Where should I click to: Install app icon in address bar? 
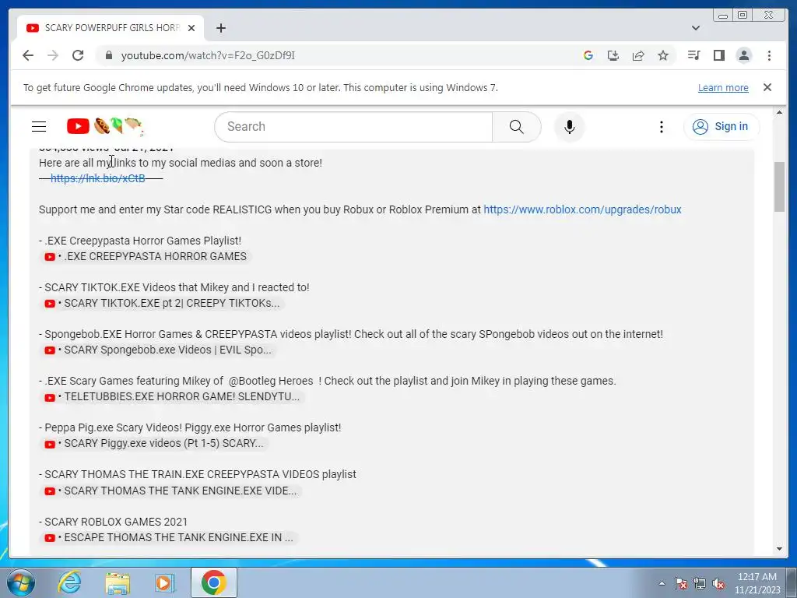(x=613, y=55)
